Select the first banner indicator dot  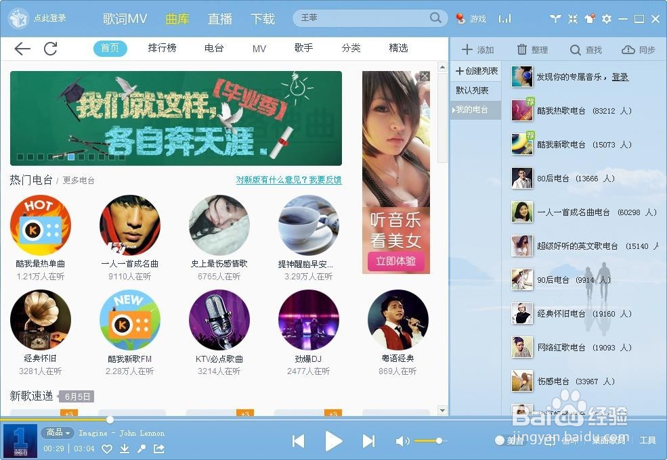point(20,157)
